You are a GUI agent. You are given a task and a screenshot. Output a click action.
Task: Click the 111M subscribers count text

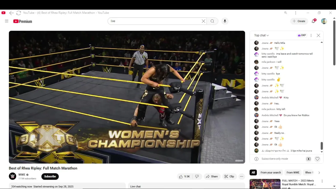coord(27,178)
